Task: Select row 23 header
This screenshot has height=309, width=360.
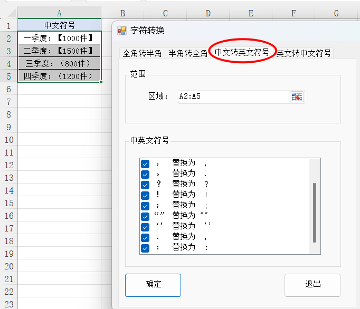Action: [x=9, y=304]
